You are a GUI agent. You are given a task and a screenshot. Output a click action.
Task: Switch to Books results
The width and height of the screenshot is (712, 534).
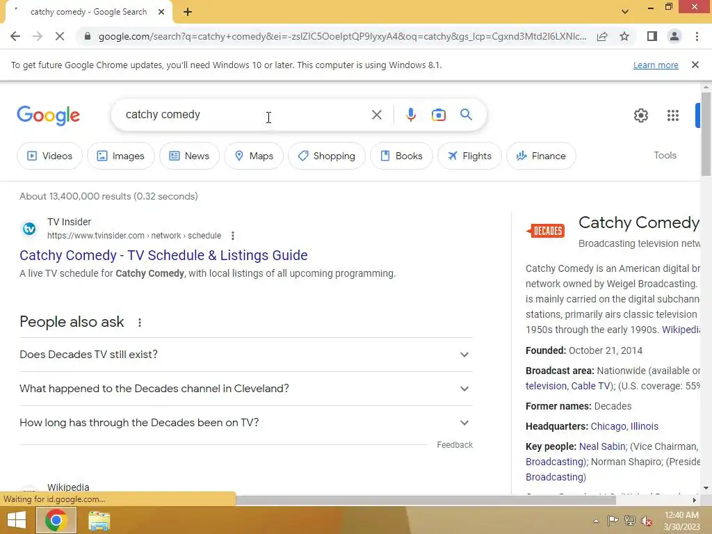coord(401,156)
